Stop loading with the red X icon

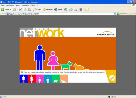coord(21,10)
